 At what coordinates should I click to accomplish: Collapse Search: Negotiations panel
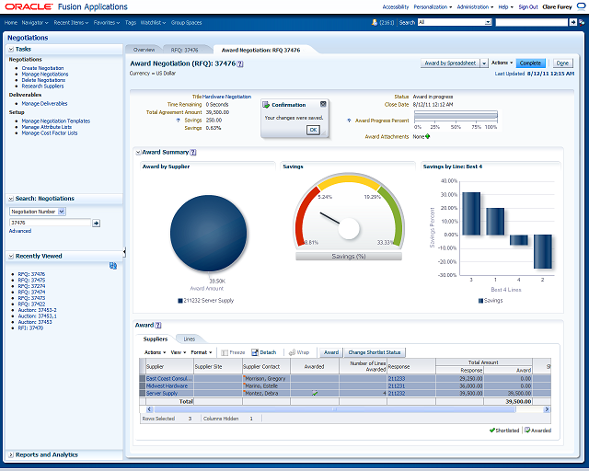pyautogui.click(x=11, y=199)
